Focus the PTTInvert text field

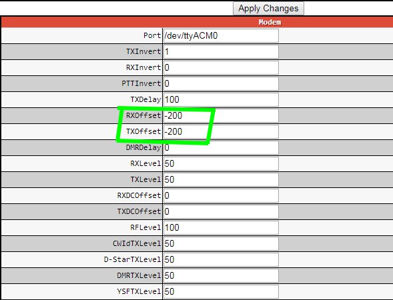pyautogui.click(x=221, y=83)
